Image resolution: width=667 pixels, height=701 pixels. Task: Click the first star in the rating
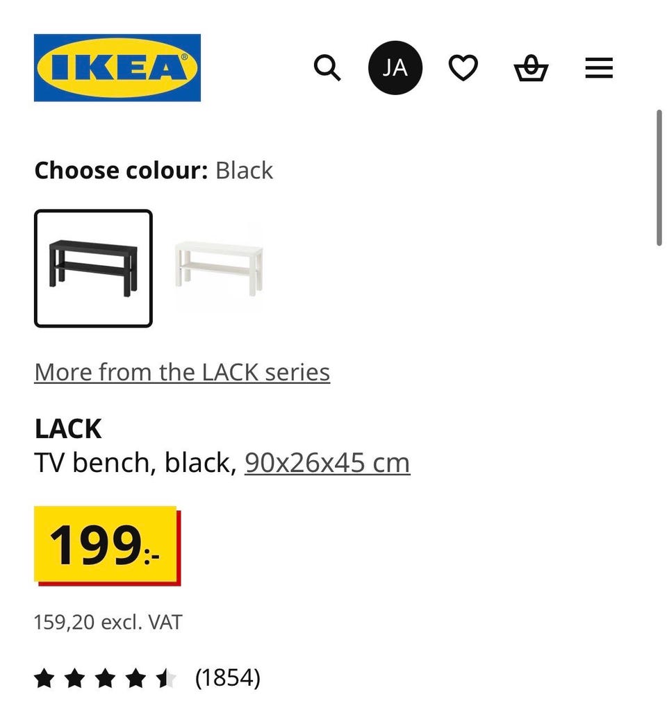[x=44, y=678]
